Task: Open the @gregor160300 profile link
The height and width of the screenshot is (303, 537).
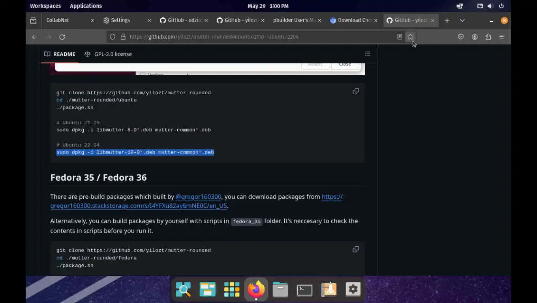Action: pos(199,196)
